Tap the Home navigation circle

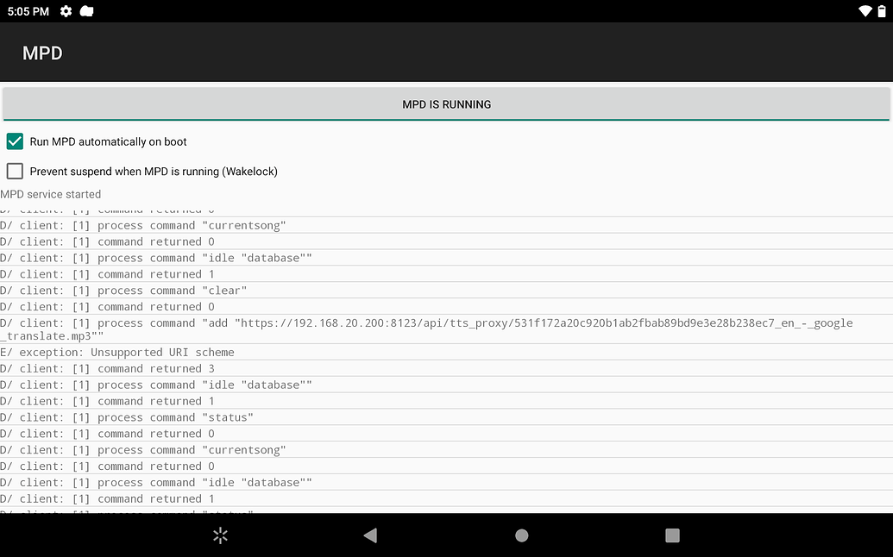click(x=521, y=535)
